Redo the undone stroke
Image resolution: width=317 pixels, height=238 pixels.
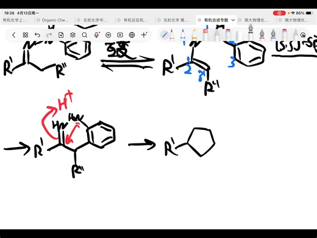pos(49,35)
